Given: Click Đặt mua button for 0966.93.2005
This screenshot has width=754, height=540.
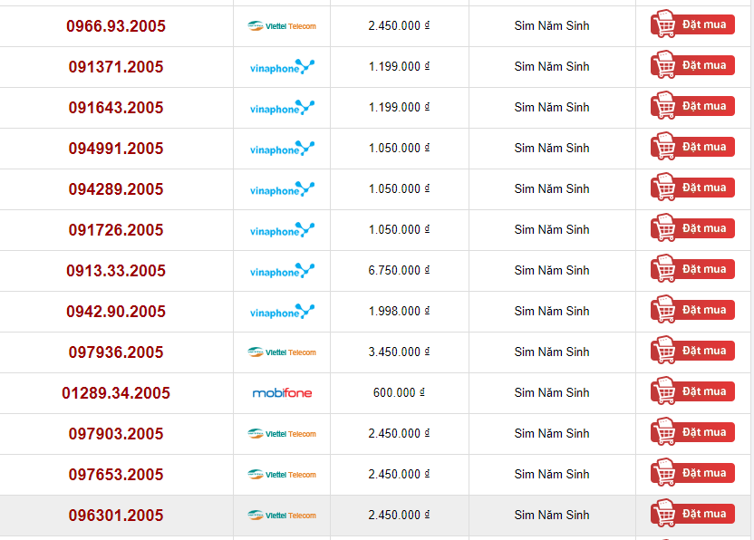Looking at the screenshot, I should [x=692, y=24].
